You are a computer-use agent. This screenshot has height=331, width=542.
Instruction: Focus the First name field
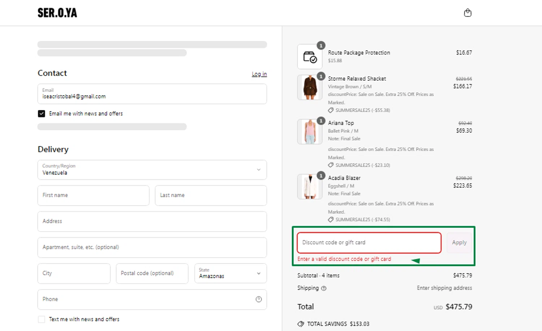tap(93, 195)
